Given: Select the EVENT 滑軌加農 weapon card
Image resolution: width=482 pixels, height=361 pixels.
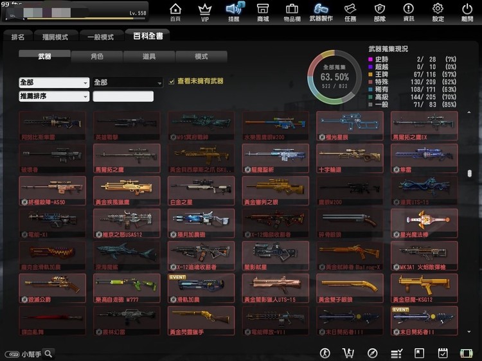Looking at the screenshot, I should point(201,288).
